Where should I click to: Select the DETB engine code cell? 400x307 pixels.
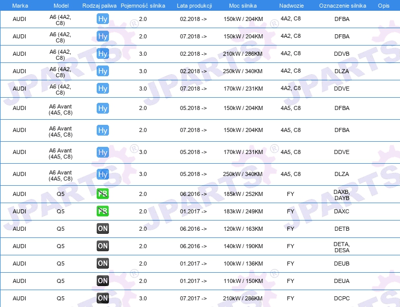point(342,229)
